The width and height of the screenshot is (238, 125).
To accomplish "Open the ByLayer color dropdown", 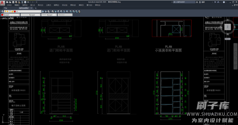I will tap(18, 15).
